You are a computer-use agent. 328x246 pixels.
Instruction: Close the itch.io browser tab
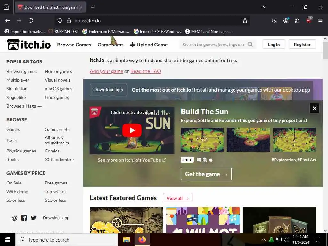81,7
